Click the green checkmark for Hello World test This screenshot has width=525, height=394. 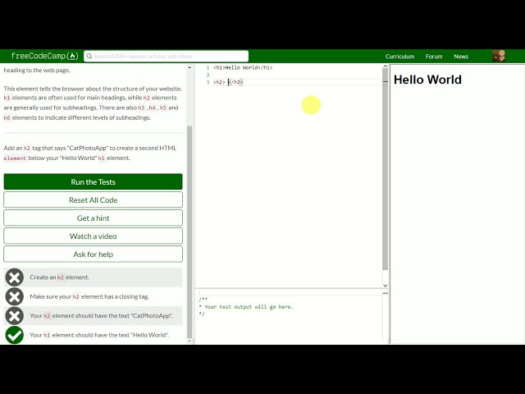[x=14, y=335]
